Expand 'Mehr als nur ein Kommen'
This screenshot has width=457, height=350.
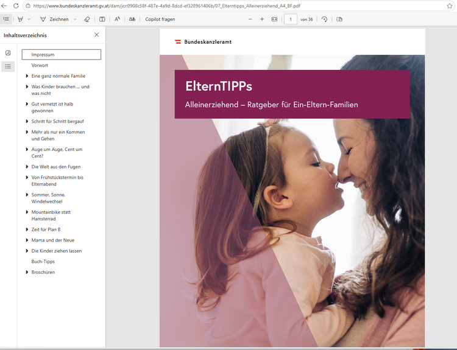[x=27, y=132]
